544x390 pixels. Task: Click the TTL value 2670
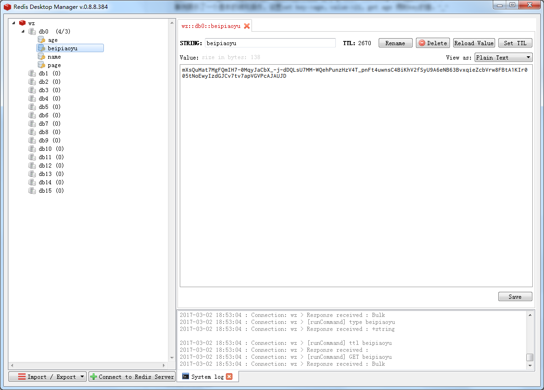365,43
